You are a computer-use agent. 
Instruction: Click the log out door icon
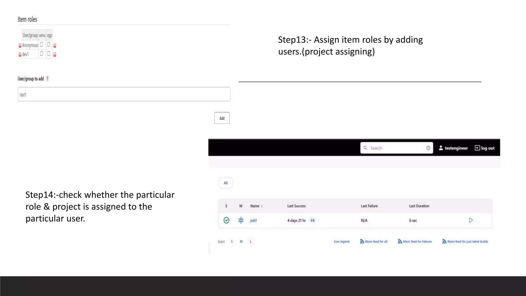pyautogui.click(x=477, y=148)
